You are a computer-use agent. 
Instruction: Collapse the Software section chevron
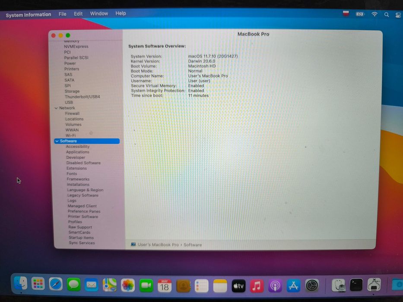coord(57,141)
